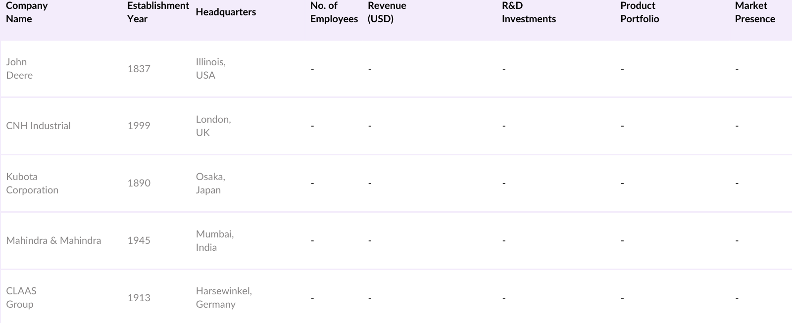Select the John Deere company cell

tap(19, 69)
